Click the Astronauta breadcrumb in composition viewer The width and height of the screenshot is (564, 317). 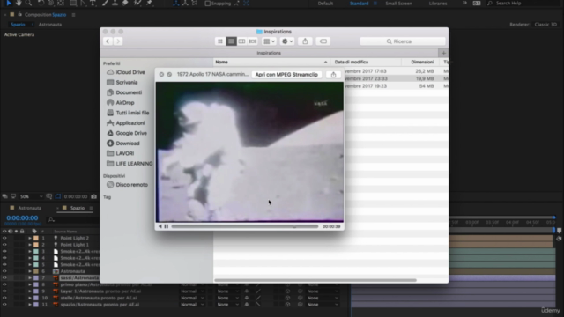tap(50, 25)
